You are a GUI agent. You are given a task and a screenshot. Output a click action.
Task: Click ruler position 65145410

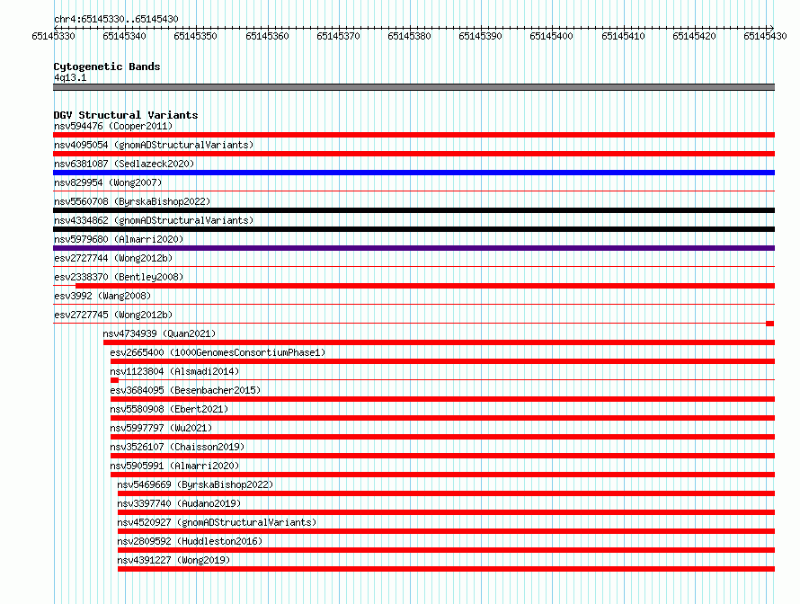[623, 36]
